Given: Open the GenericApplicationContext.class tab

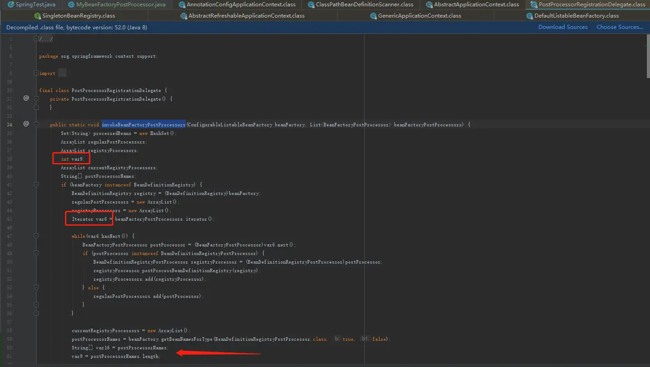Looking at the screenshot, I should pyautogui.click(x=416, y=16).
